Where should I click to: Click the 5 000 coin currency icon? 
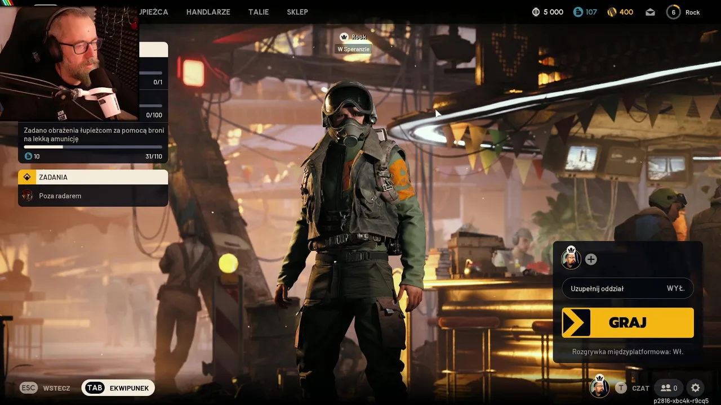pos(536,12)
